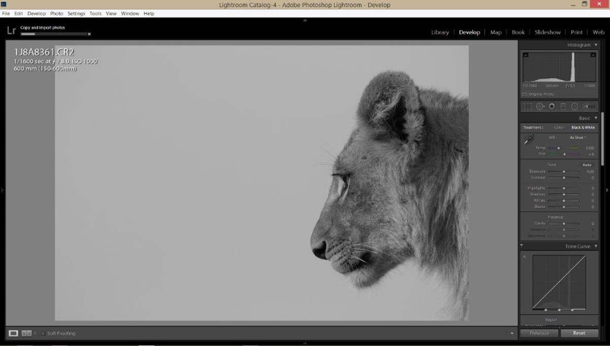The height and width of the screenshot is (346, 610).
Task: Click the Auto tone button
Action: [x=587, y=165]
